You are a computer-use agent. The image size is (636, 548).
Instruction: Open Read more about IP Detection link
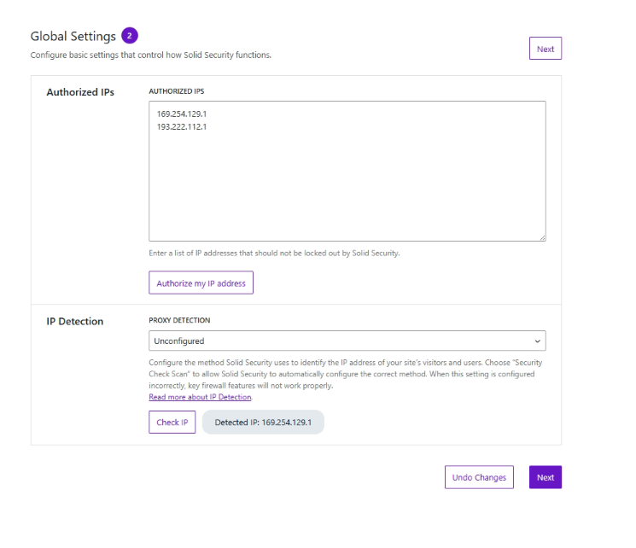tap(200, 397)
